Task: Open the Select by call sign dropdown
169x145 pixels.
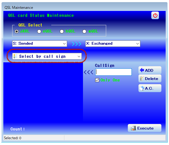Action: [x=47, y=56]
